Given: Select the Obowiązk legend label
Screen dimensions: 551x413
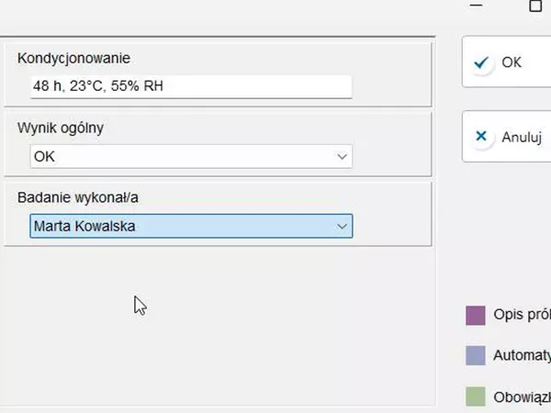Looking at the screenshot, I should (x=521, y=396).
